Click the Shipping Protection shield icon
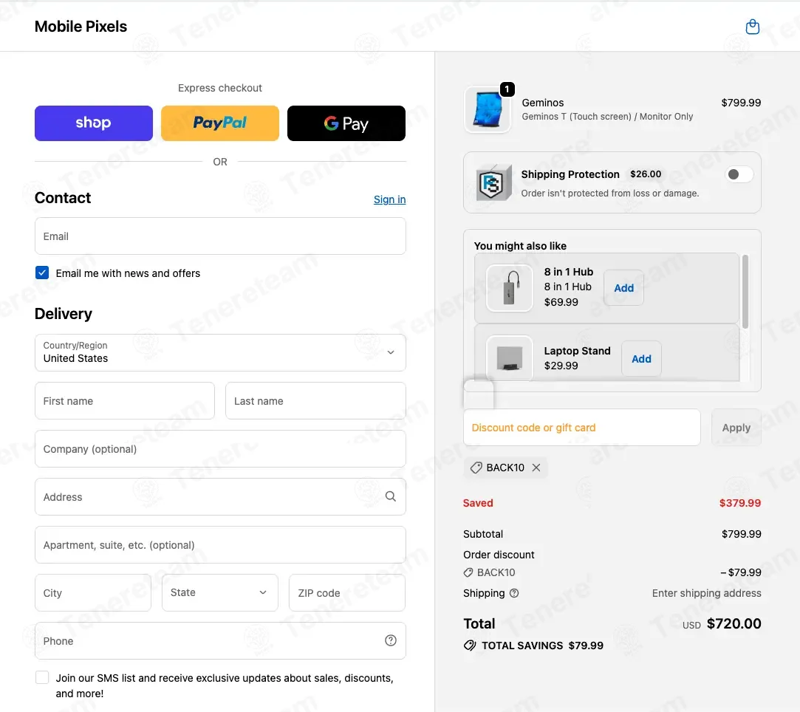 [493, 182]
